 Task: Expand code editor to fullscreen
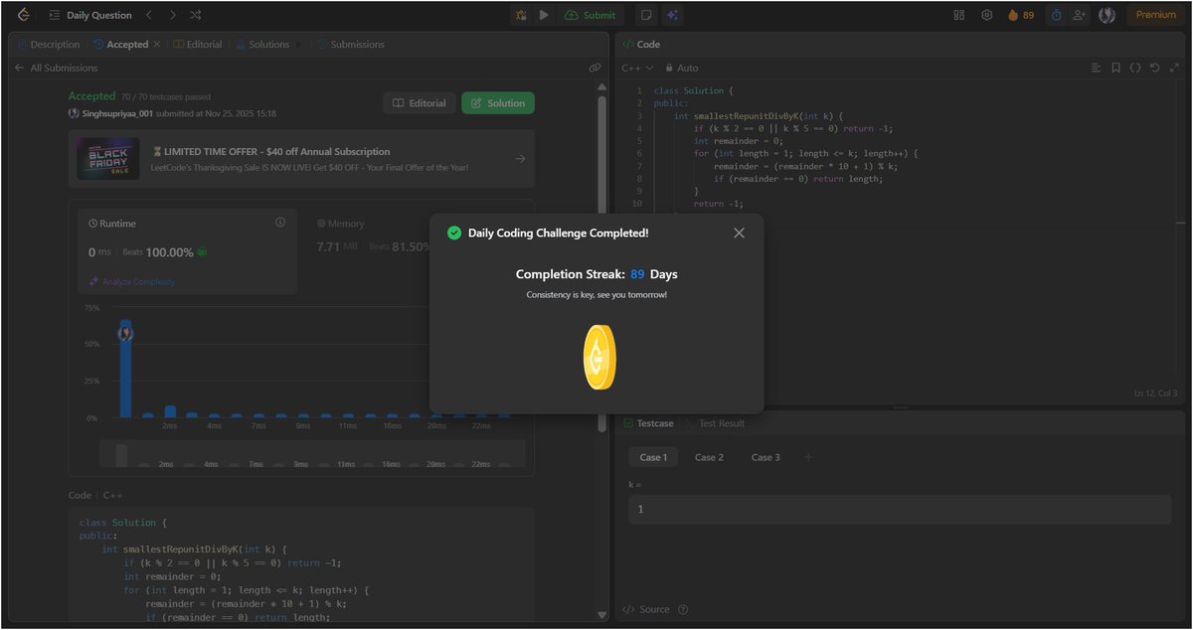pos(1175,68)
